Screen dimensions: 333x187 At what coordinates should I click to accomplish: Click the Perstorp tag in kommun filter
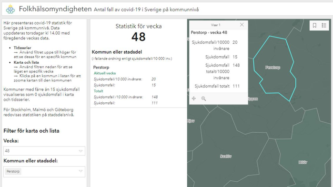coord(13,171)
